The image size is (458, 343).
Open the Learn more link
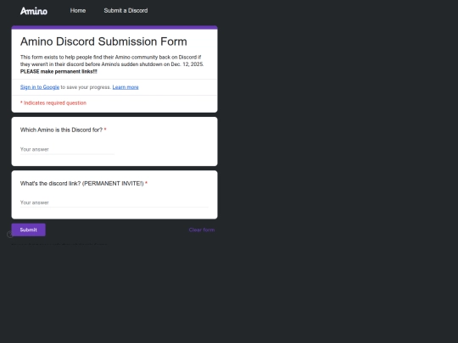pos(126,87)
